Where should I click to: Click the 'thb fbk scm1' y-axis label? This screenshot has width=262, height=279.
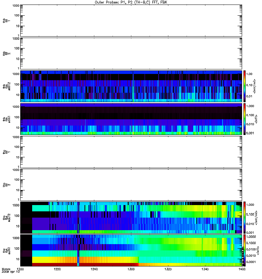pyautogui.click(x=7, y=119)
